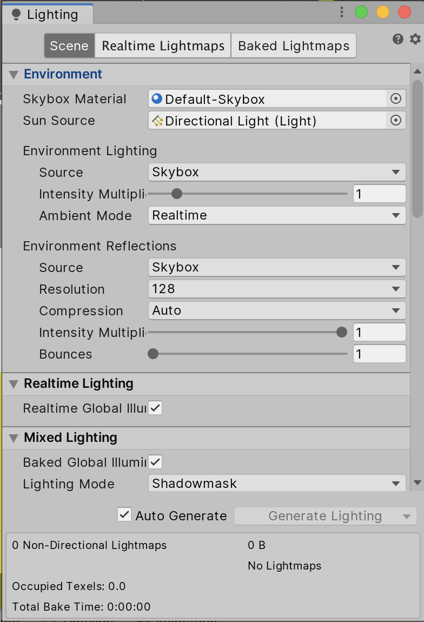Collapse the Environment section
Screen dimensions: 424x622
[14, 74]
